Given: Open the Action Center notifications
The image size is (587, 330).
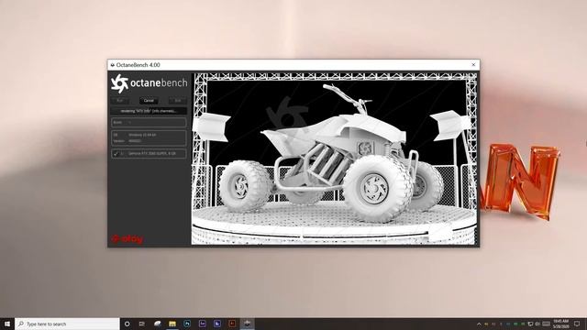Looking at the screenshot, I should [x=577, y=324].
